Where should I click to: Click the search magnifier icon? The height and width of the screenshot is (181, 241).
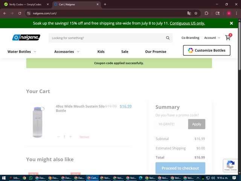pyautogui.click(x=168, y=38)
